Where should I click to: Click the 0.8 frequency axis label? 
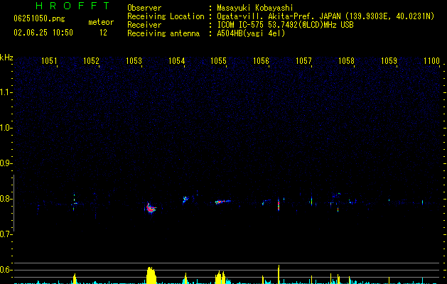tap(6, 199)
